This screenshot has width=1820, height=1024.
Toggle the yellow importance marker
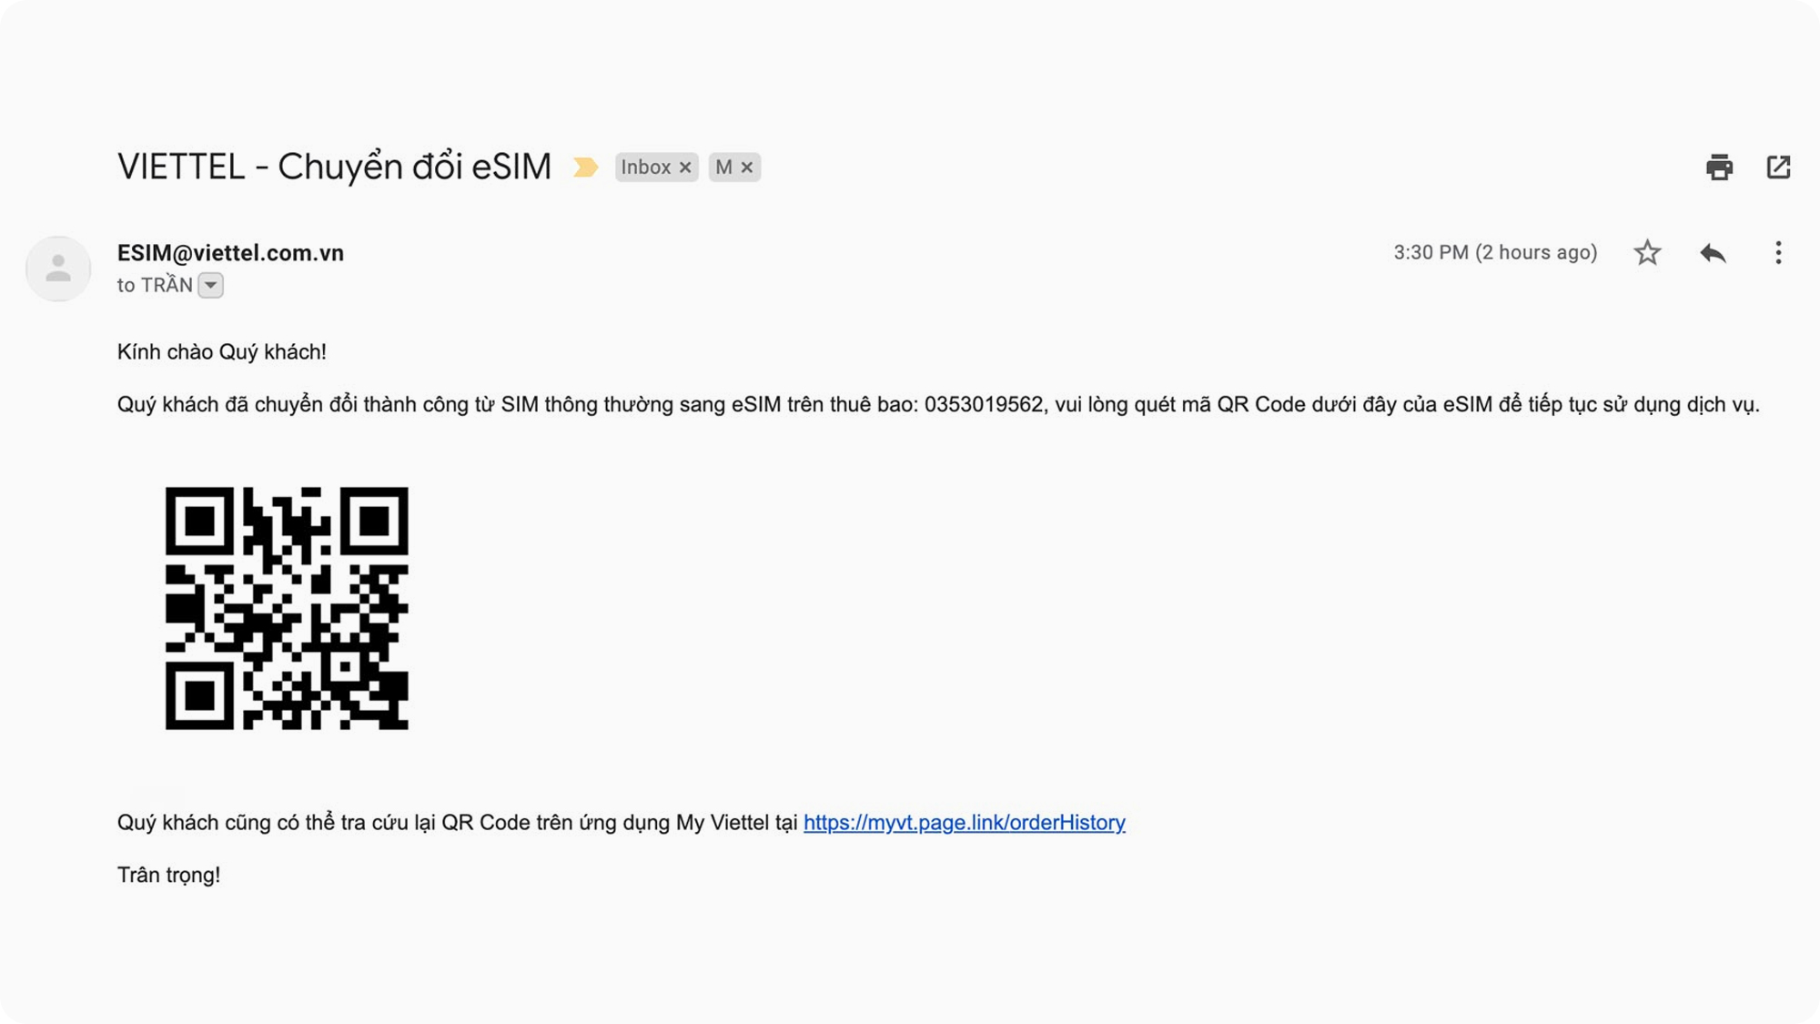click(x=585, y=167)
